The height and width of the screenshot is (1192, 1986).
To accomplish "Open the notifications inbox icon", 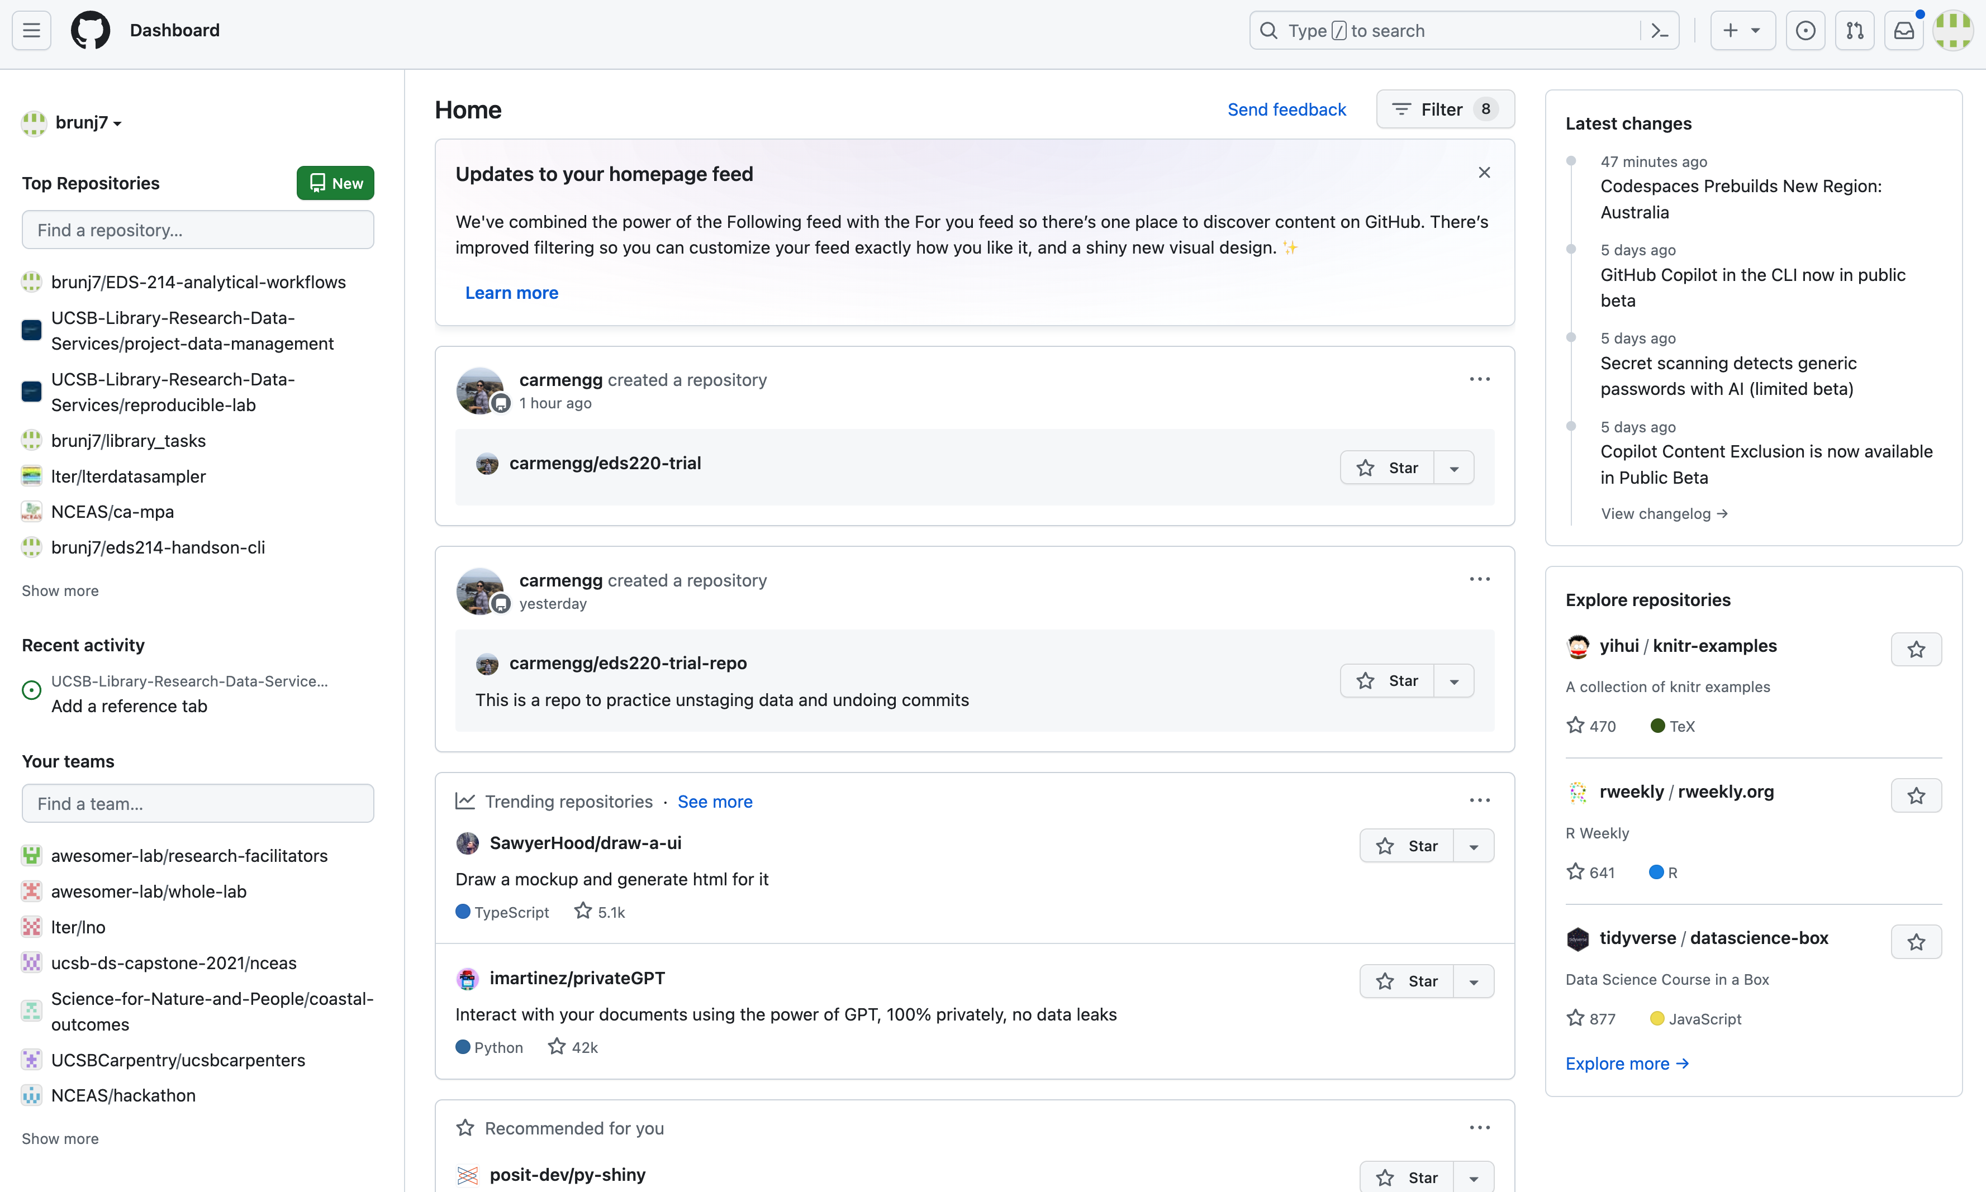I will click(x=1903, y=31).
